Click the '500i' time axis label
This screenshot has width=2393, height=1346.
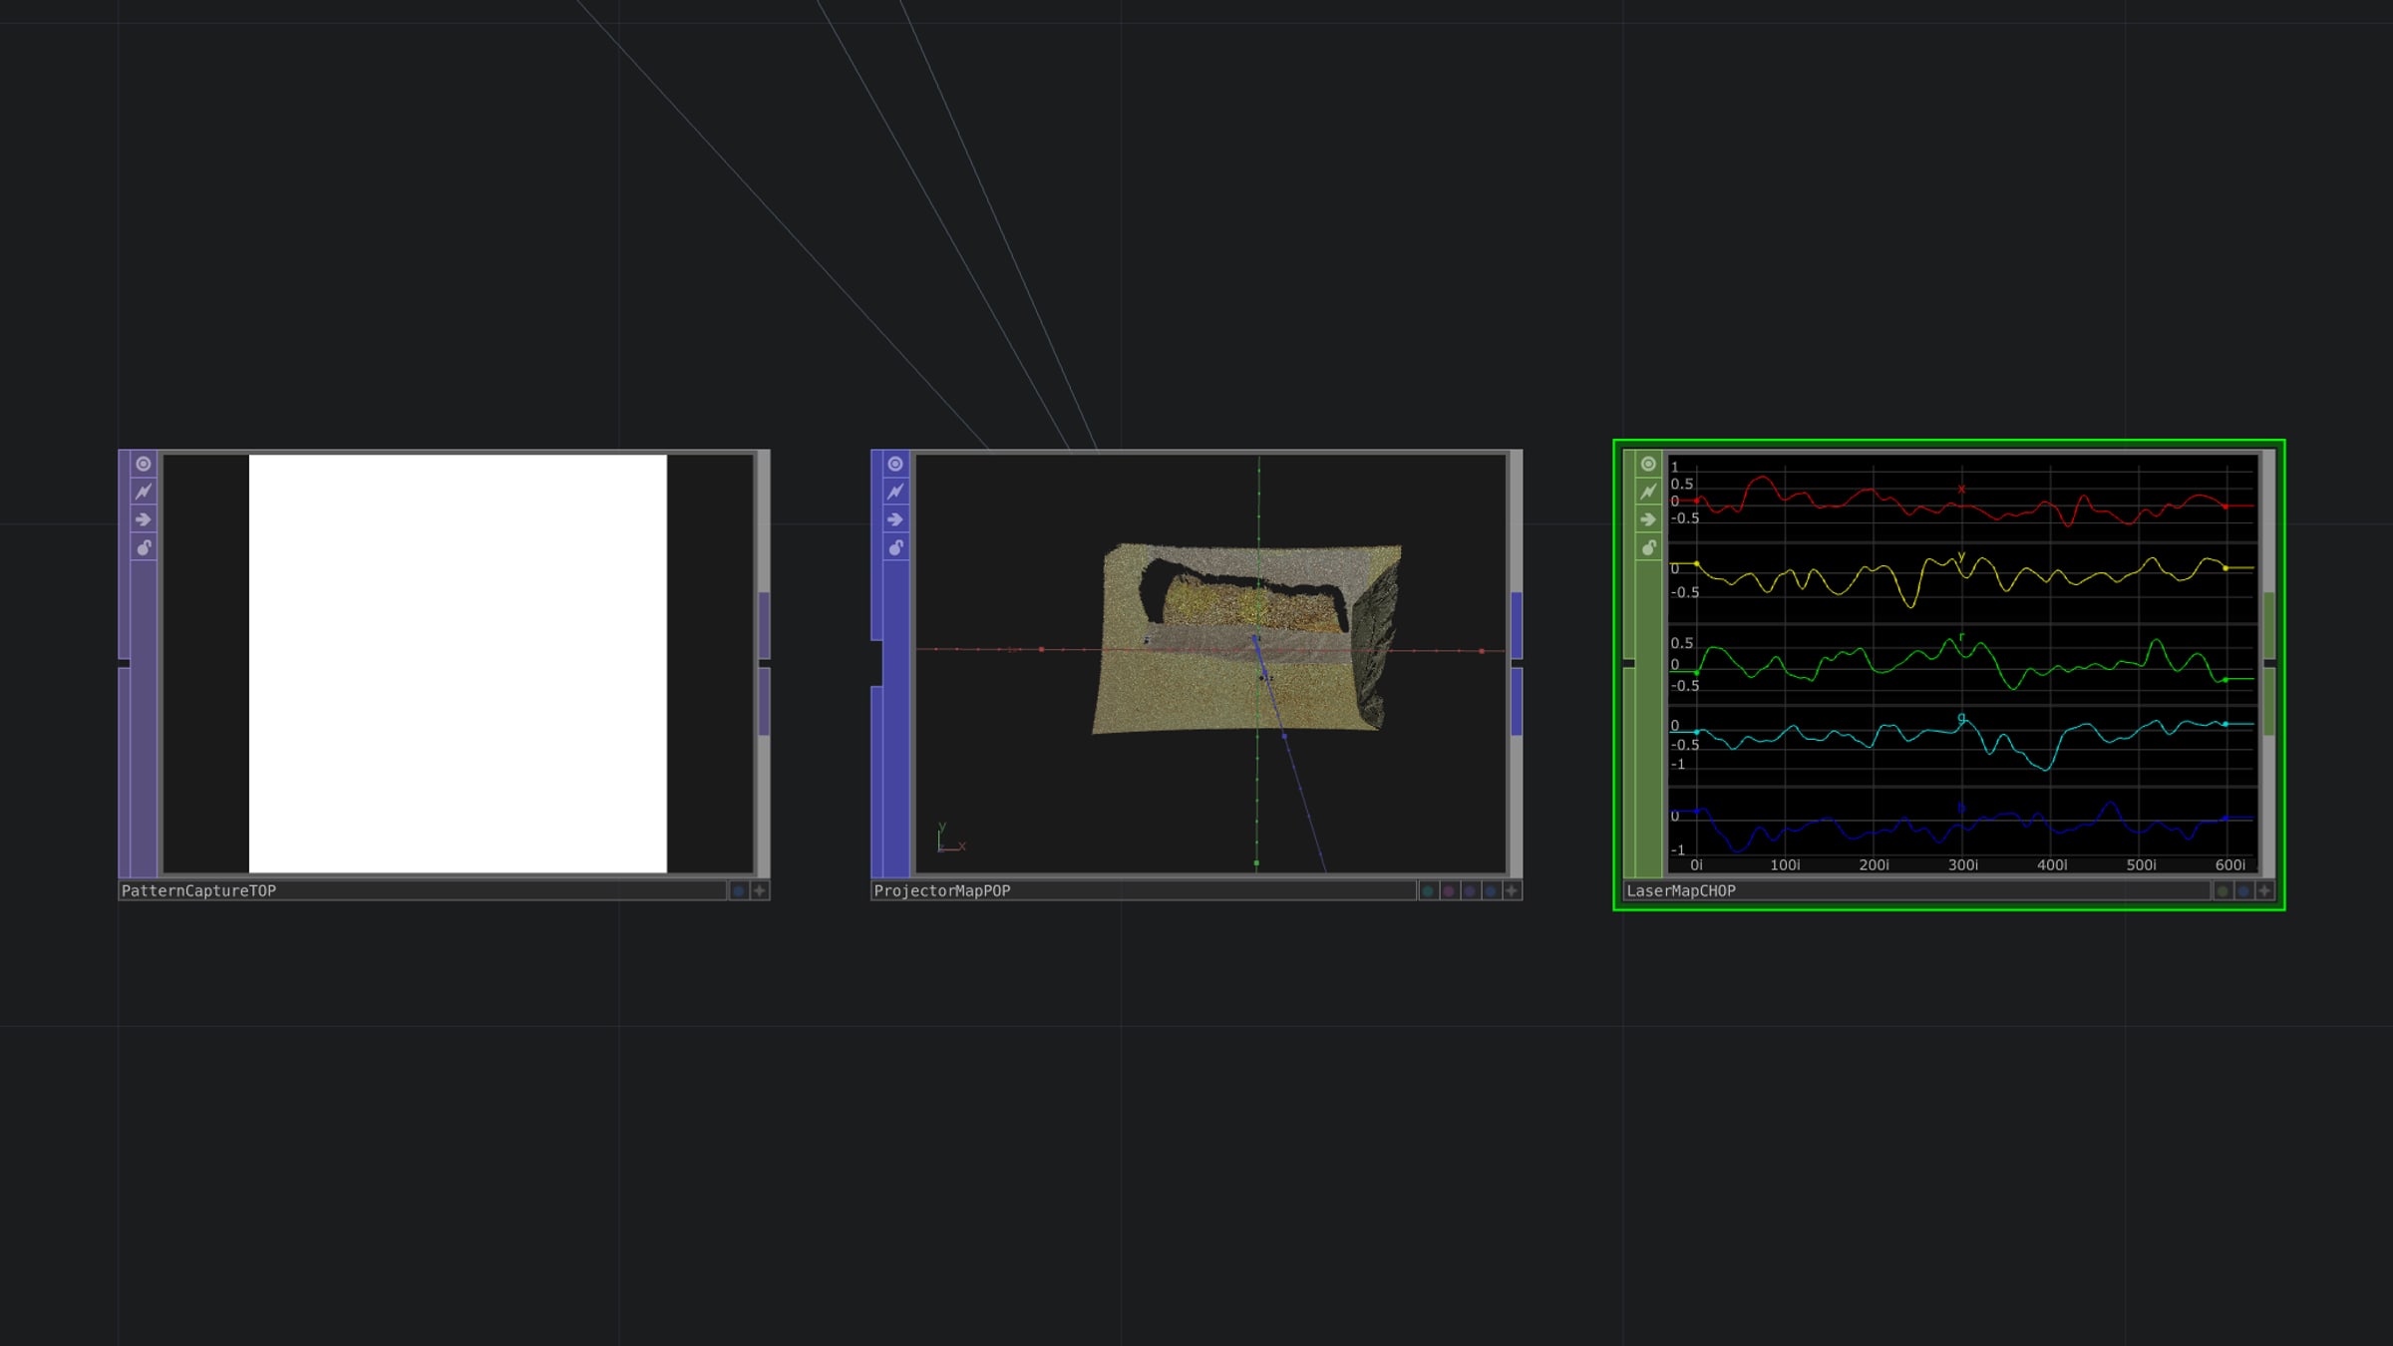(x=2141, y=865)
